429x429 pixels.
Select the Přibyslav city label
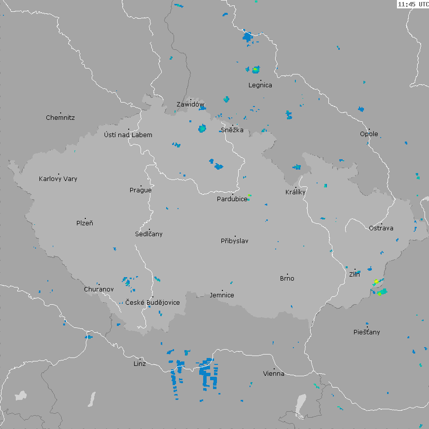tap(235, 241)
